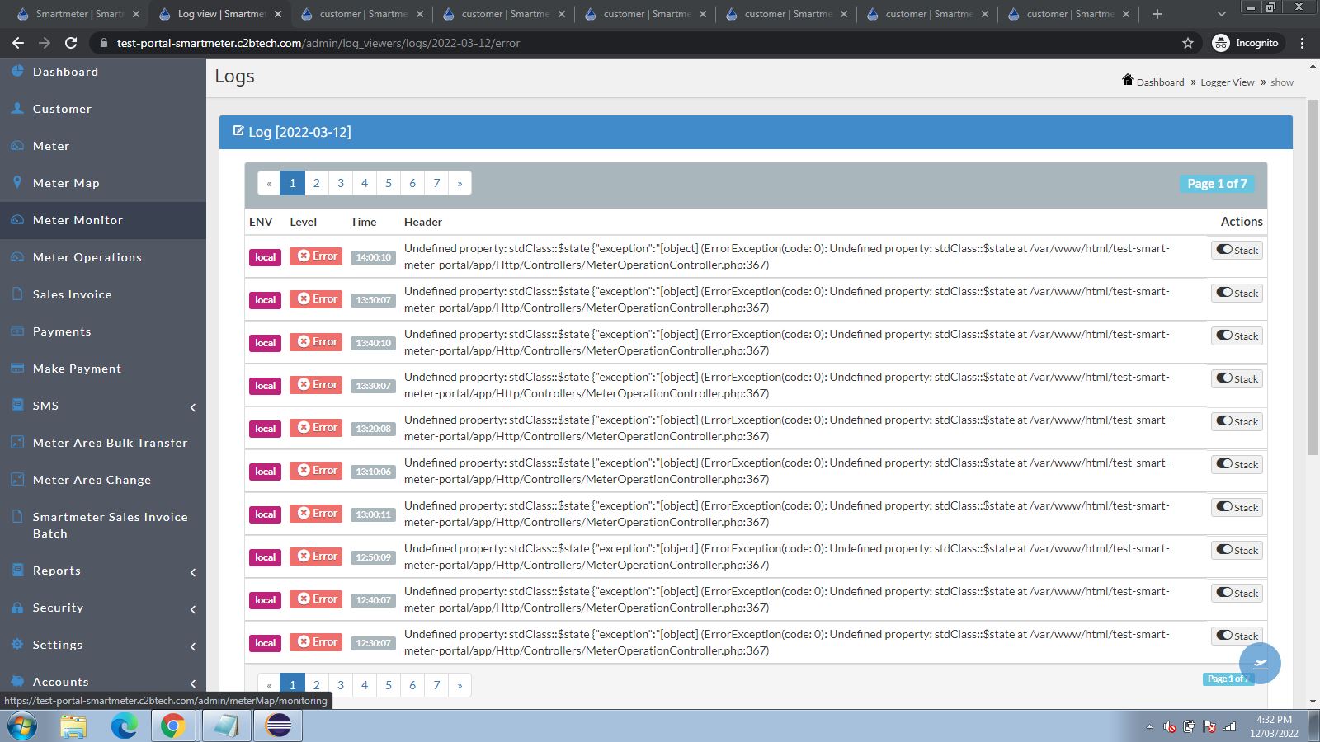Open File Explorer from the taskbar

[73, 726]
